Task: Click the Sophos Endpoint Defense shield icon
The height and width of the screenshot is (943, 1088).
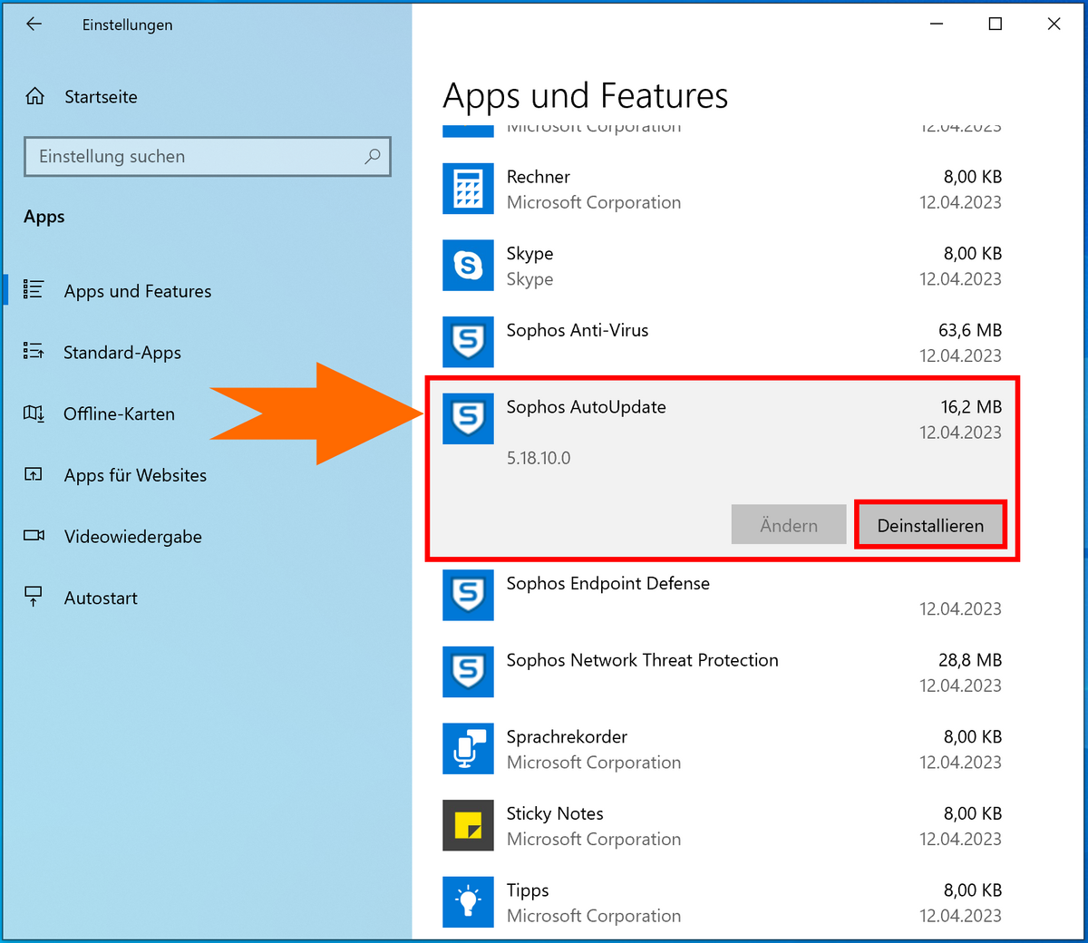Action: pos(468,595)
